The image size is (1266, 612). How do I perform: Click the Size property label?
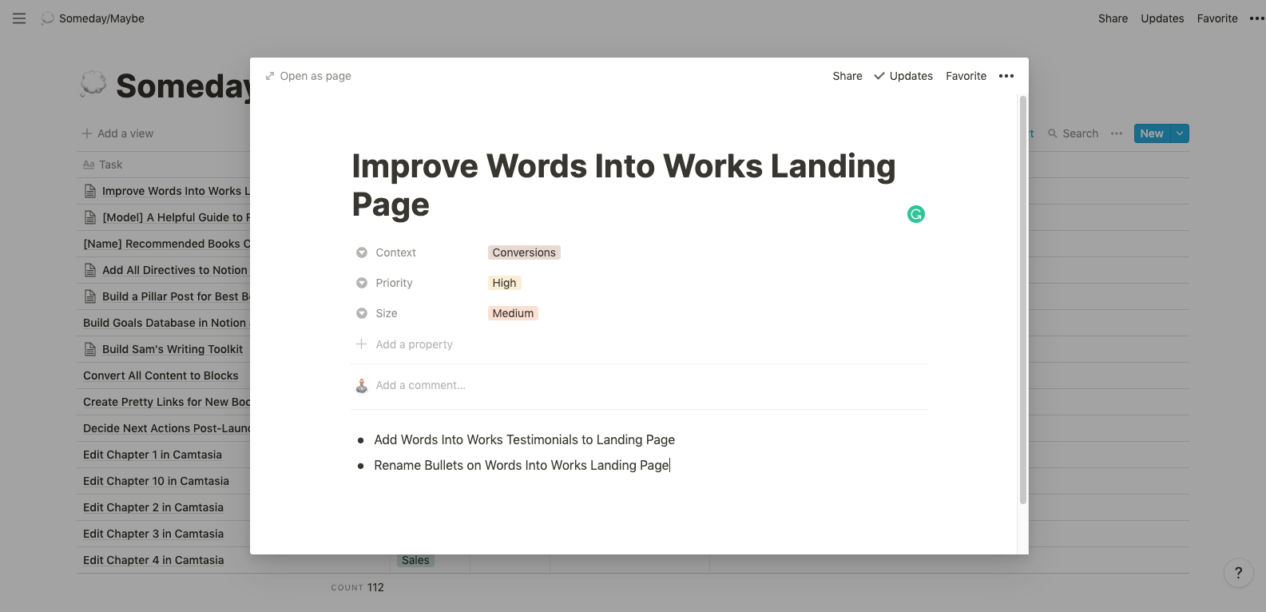click(x=387, y=313)
